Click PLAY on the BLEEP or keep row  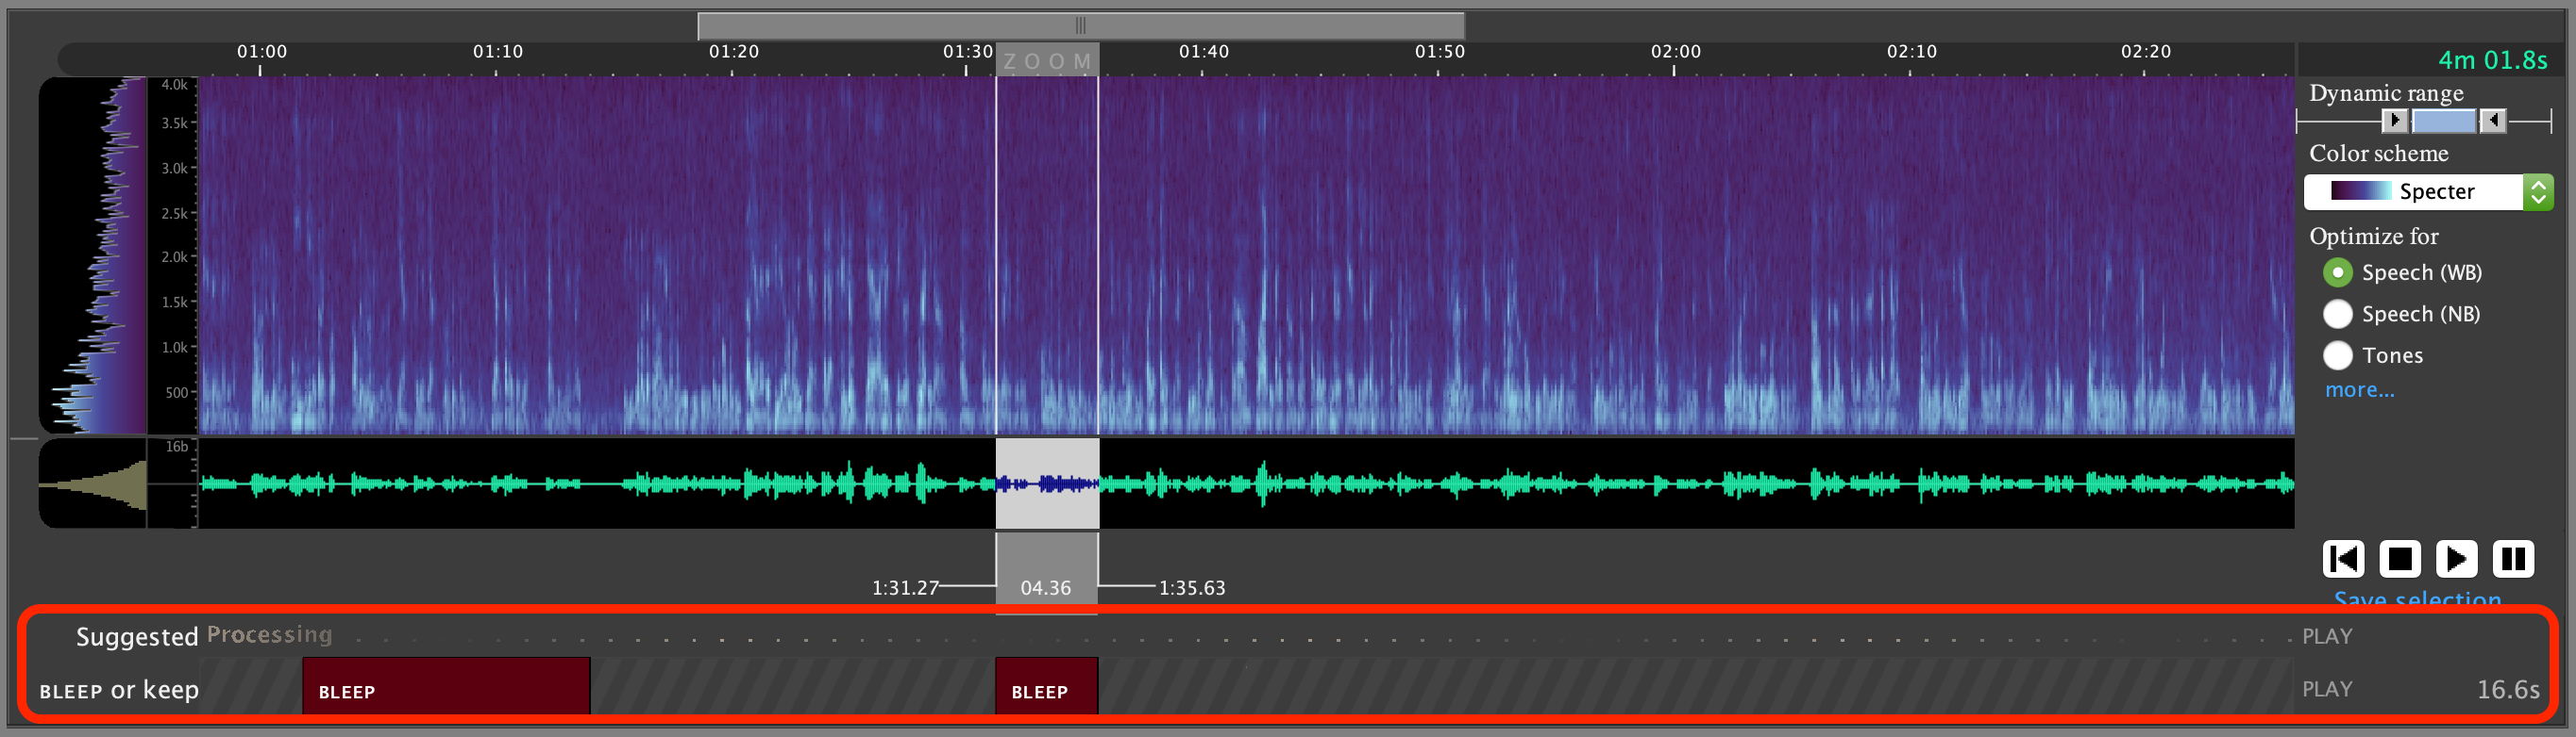point(2327,689)
